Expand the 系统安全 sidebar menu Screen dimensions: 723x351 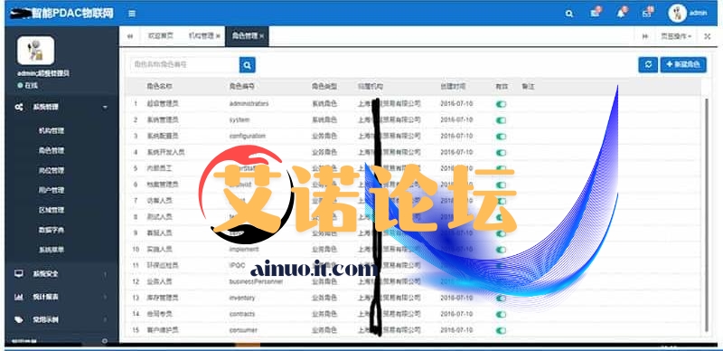point(61,274)
